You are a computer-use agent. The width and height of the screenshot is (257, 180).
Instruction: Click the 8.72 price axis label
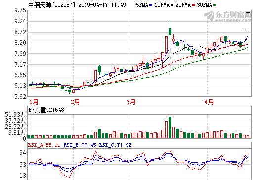tap(20, 32)
